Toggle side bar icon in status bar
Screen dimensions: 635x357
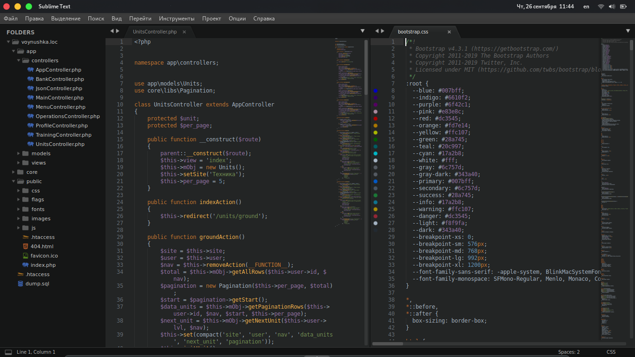click(8, 352)
